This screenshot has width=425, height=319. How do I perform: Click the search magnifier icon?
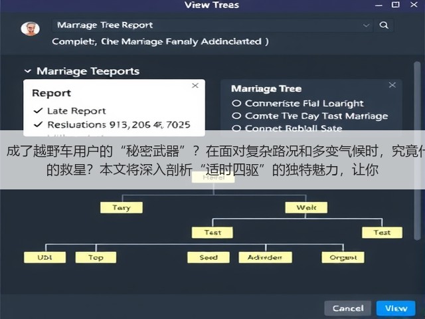pyautogui.click(x=384, y=25)
